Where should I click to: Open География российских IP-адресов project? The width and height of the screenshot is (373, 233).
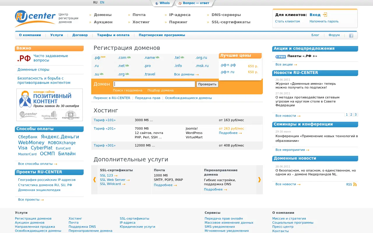pos(47,180)
